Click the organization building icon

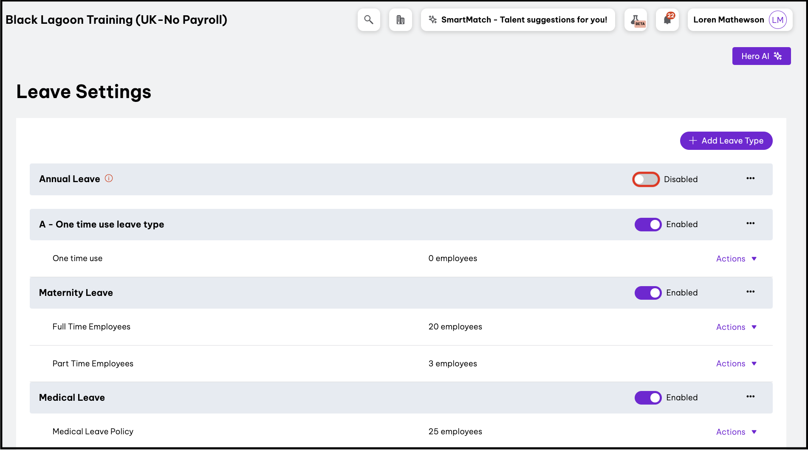[x=400, y=20]
